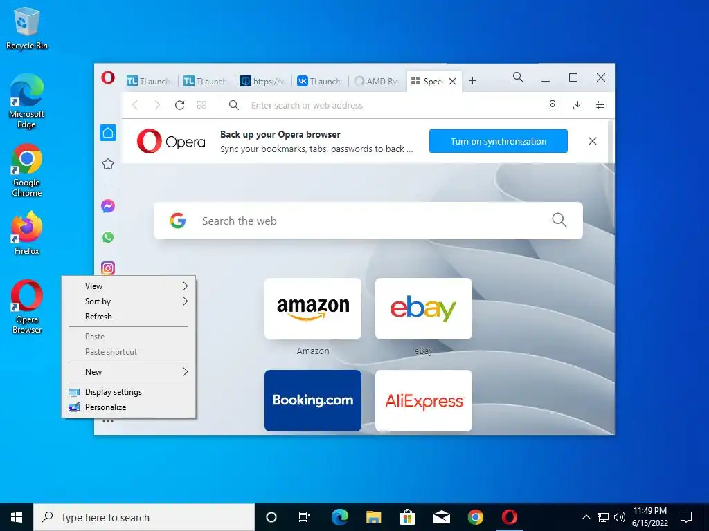Open Display settings from context menu

click(x=128, y=392)
